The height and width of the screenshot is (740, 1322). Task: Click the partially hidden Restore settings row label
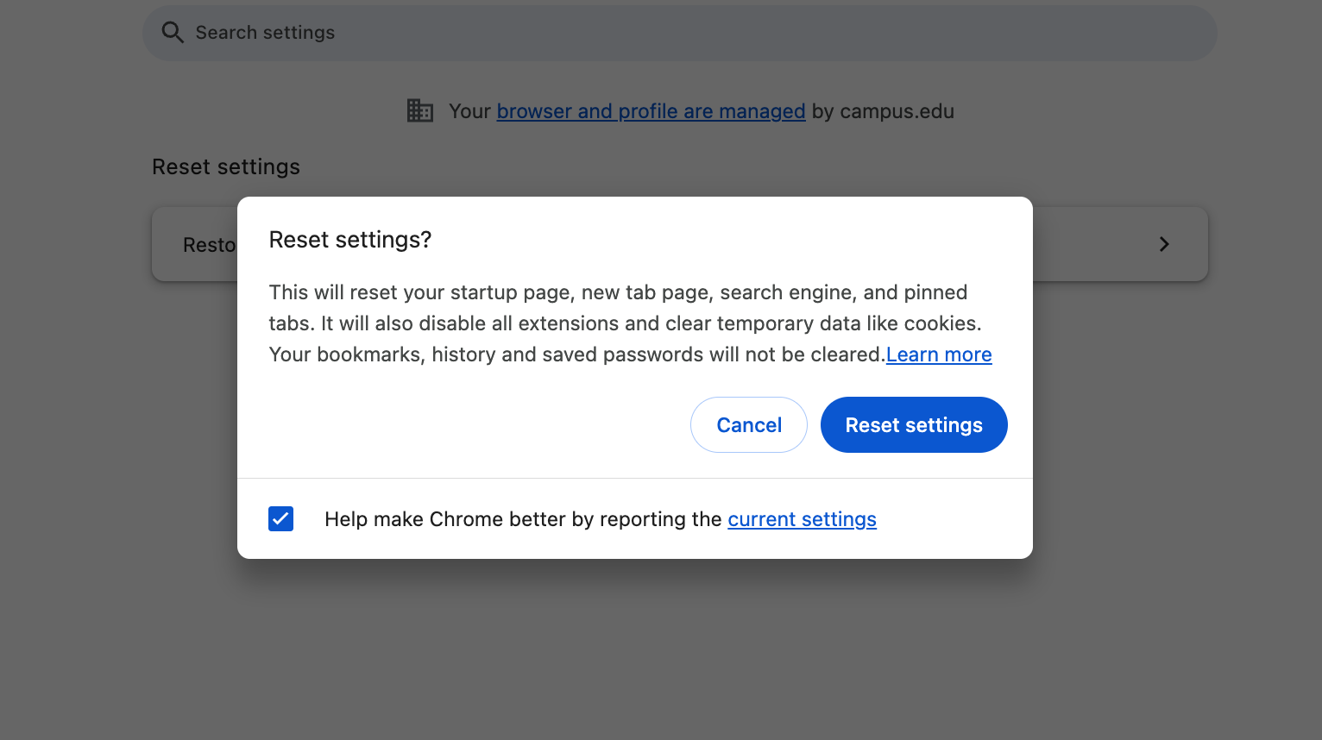click(209, 245)
